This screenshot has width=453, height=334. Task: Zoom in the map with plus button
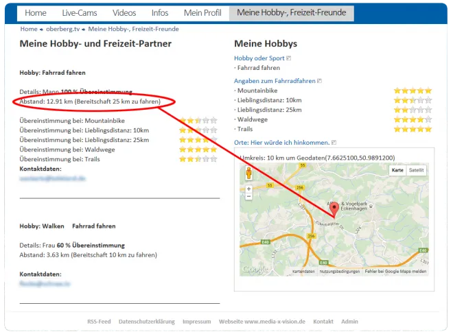248,188
